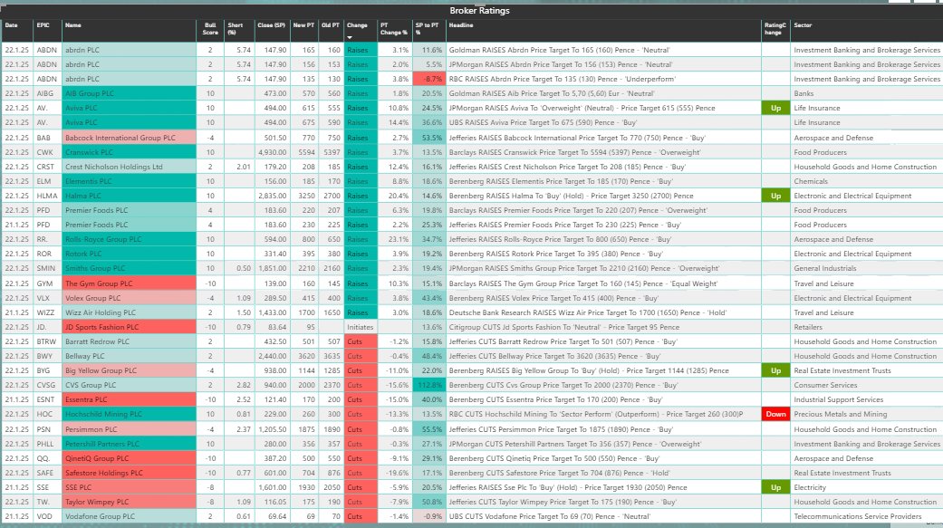943x528 pixels.
Task: Click the Sector column header
Action: click(x=803, y=25)
